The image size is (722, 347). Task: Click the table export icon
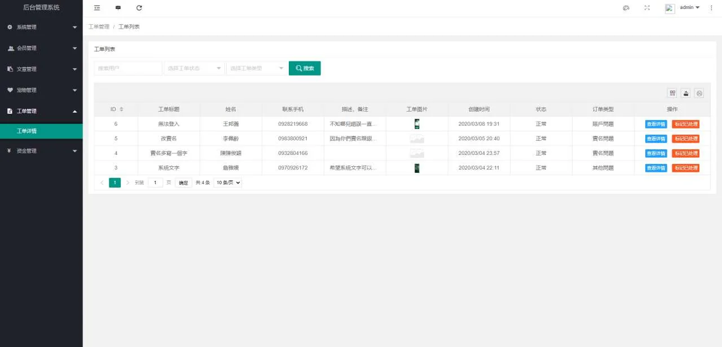(686, 94)
